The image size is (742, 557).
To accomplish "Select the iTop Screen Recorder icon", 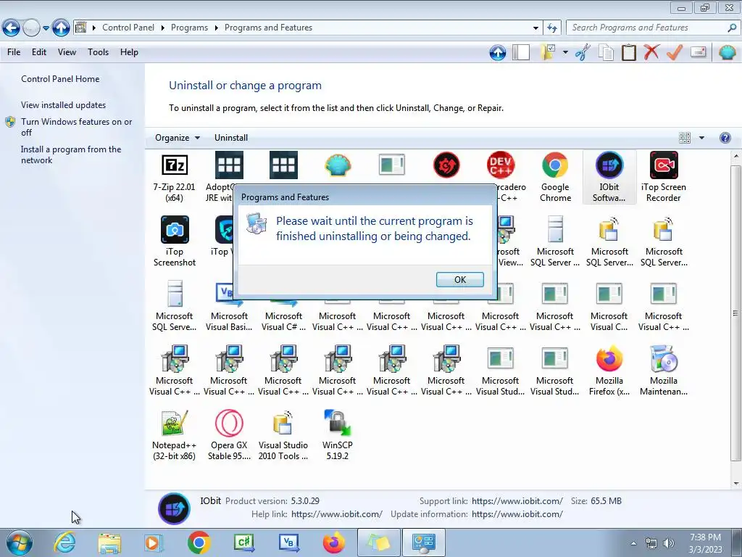I will click(x=664, y=177).
